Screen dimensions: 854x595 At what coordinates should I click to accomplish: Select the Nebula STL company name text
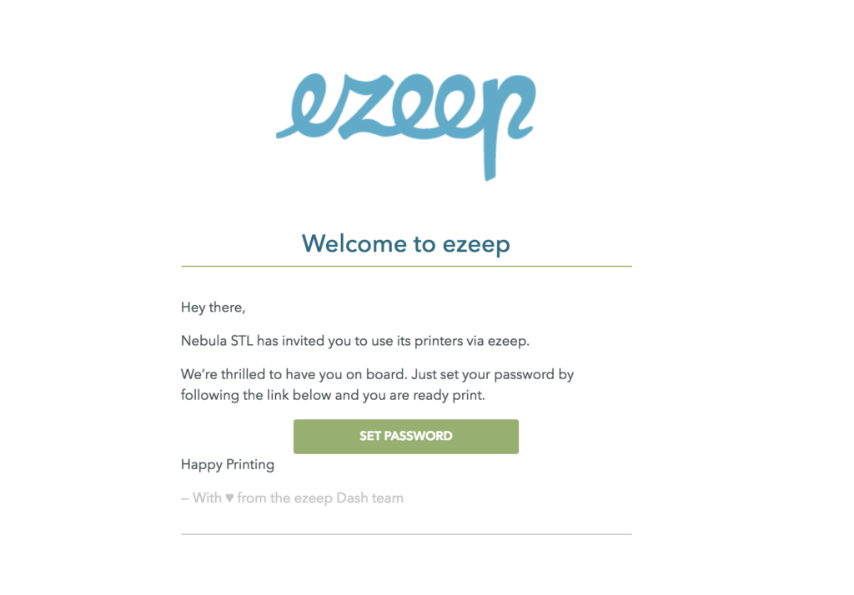(x=216, y=341)
